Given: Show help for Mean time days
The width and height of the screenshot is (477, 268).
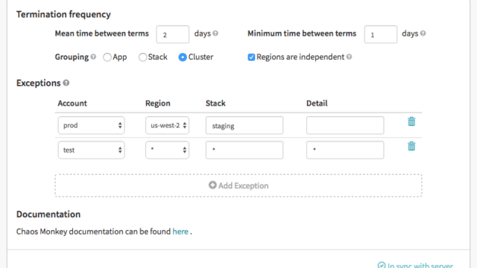Looking at the screenshot, I should [215, 33].
